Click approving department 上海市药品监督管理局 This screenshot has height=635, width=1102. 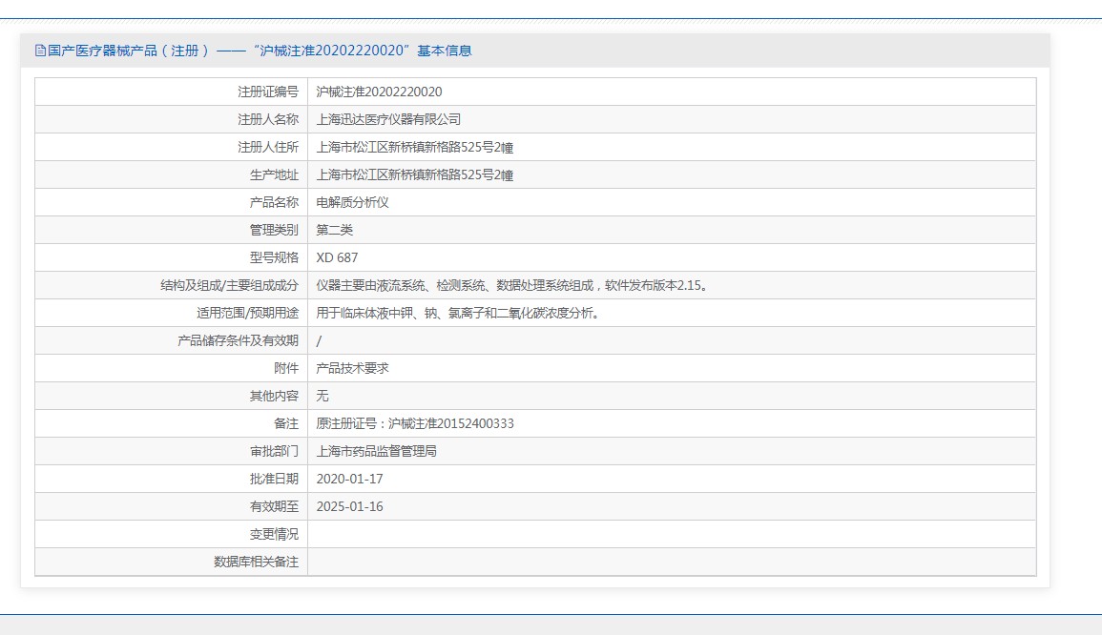(376, 451)
